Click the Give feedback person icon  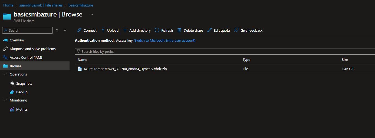(236, 30)
